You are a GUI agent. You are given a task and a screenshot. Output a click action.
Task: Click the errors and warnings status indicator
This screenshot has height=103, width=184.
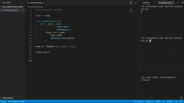[3, 101]
